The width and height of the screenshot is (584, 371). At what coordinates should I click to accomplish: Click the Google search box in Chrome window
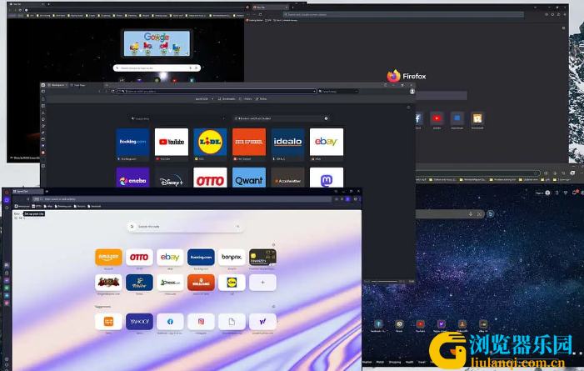(157, 68)
